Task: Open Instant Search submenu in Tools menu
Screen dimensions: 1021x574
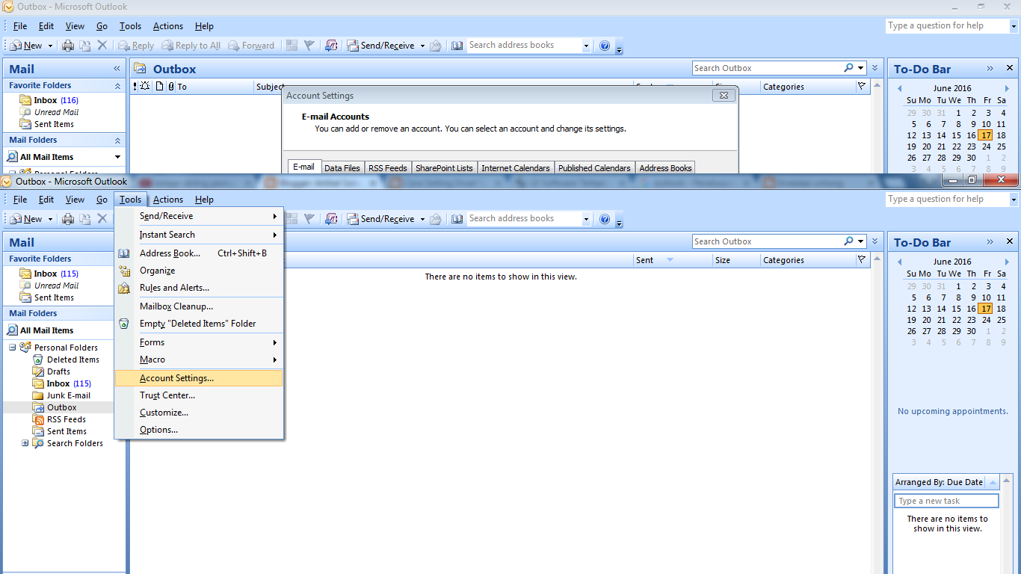Action: pos(199,235)
